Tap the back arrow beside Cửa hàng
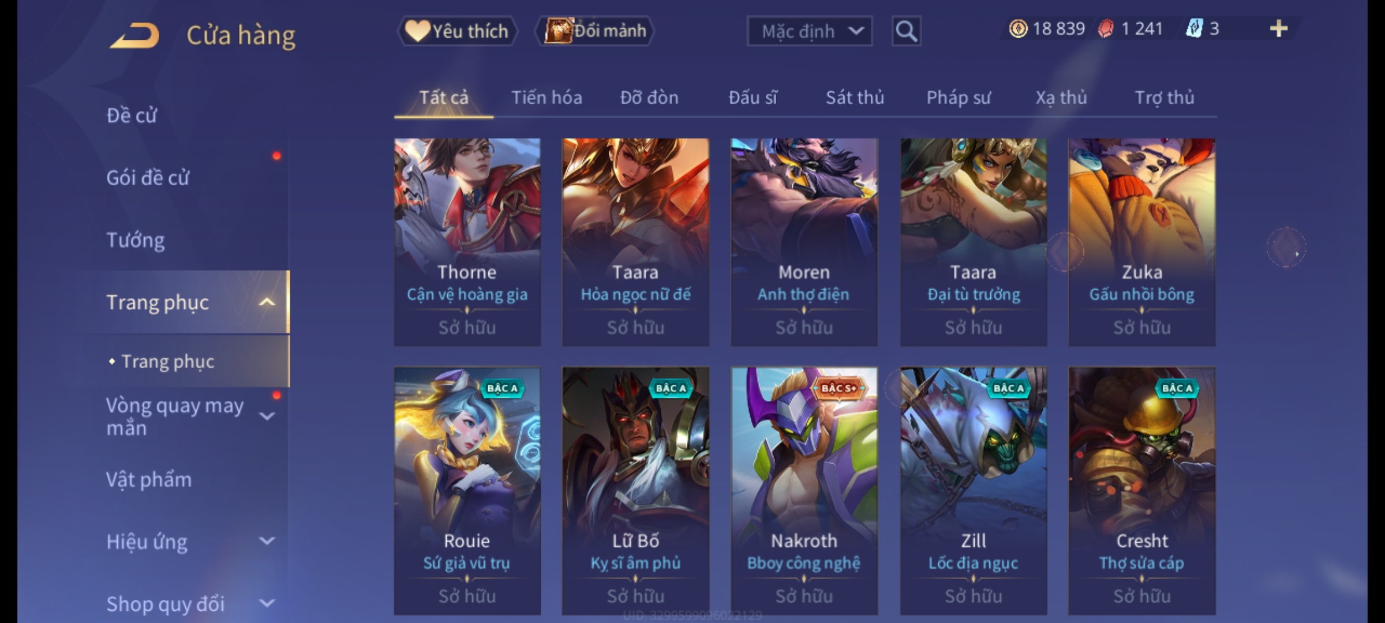The width and height of the screenshot is (1385, 623). tap(134, 36)
